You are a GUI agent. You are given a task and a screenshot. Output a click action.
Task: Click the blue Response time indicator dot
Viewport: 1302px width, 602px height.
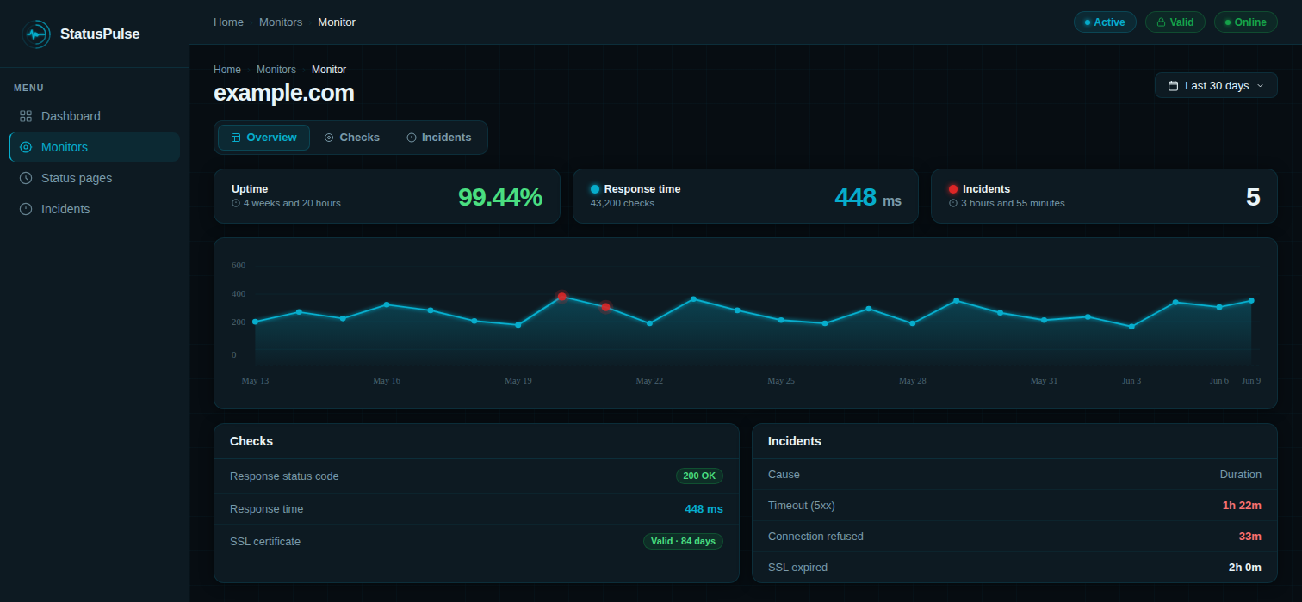[x=595, y=189]
